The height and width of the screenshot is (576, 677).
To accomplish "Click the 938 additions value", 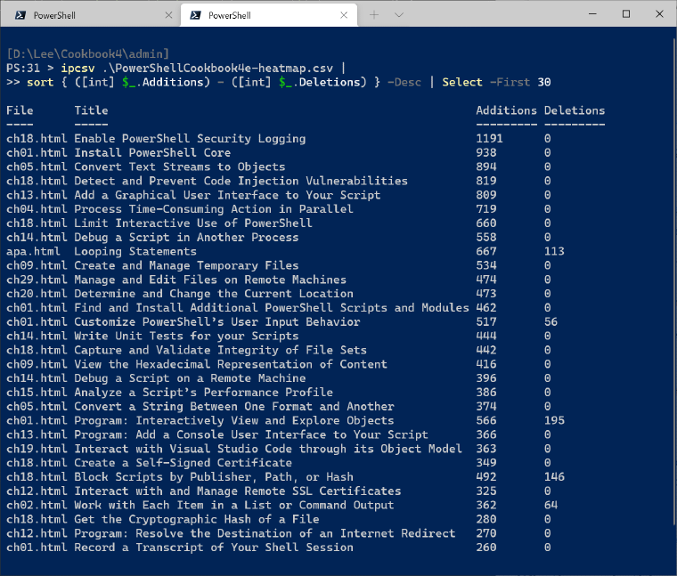I will pos(486,153).
